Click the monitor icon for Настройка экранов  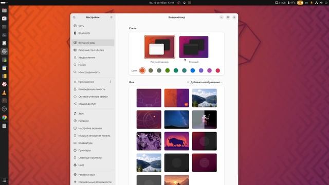pyautogui.click(x=75, y=128)
